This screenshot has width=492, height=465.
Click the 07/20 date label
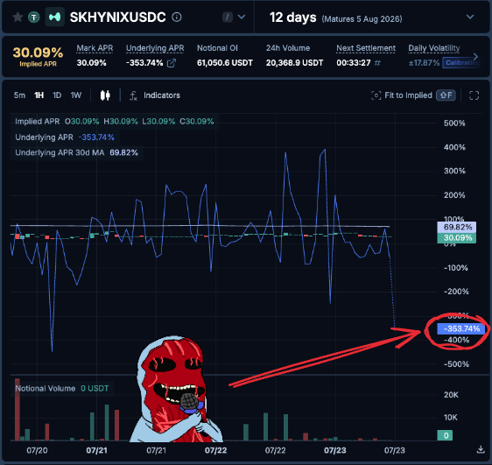tap(37, 451)
